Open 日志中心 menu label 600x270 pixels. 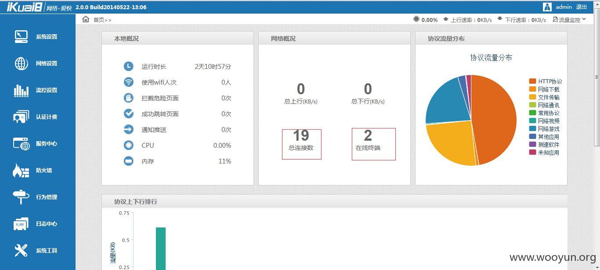pyautogui.click(x=47, y=224)
